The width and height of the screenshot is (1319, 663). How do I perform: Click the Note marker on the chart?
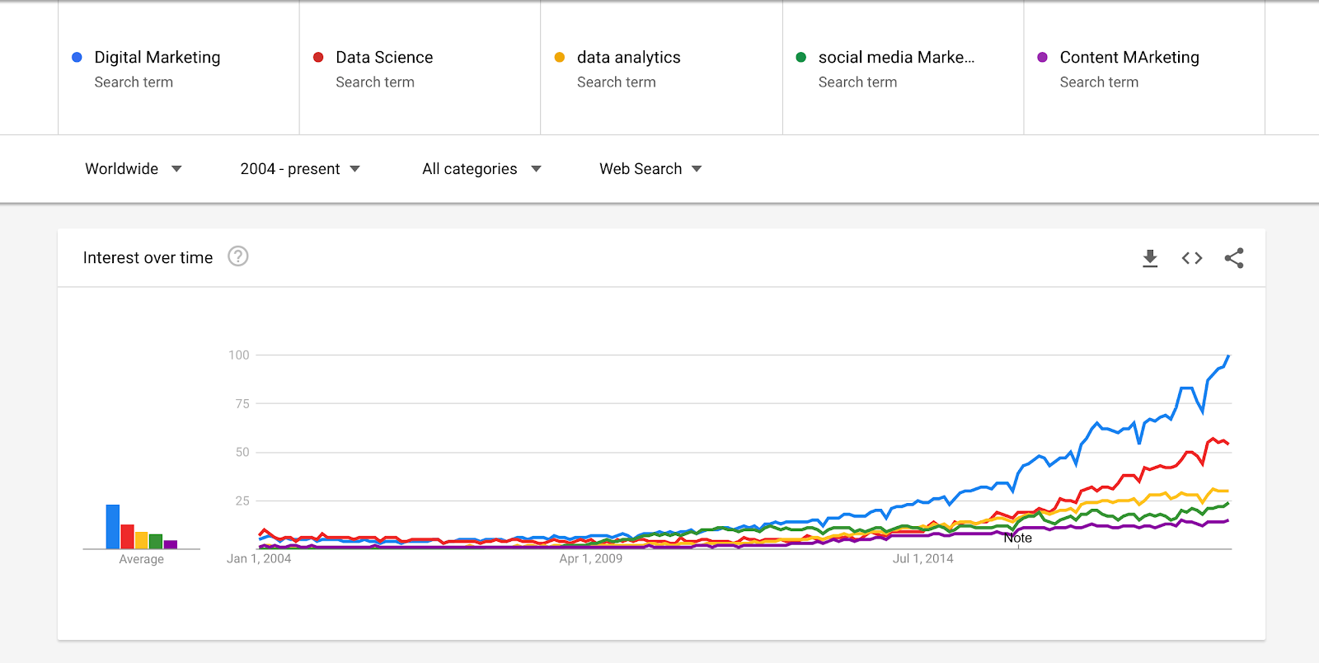point(1018,538)
